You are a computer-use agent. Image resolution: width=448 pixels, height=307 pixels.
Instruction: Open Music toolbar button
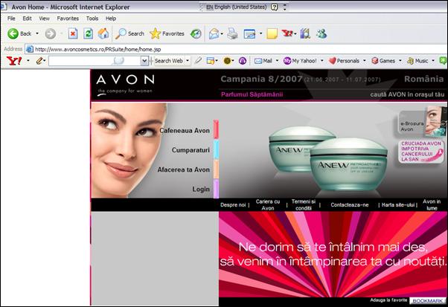(x=417, y=61)
